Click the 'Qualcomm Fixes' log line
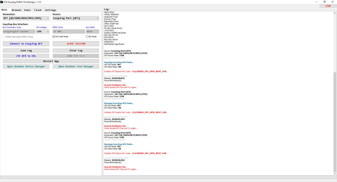Viewport: 337px width, 182px height. [111, 17]
